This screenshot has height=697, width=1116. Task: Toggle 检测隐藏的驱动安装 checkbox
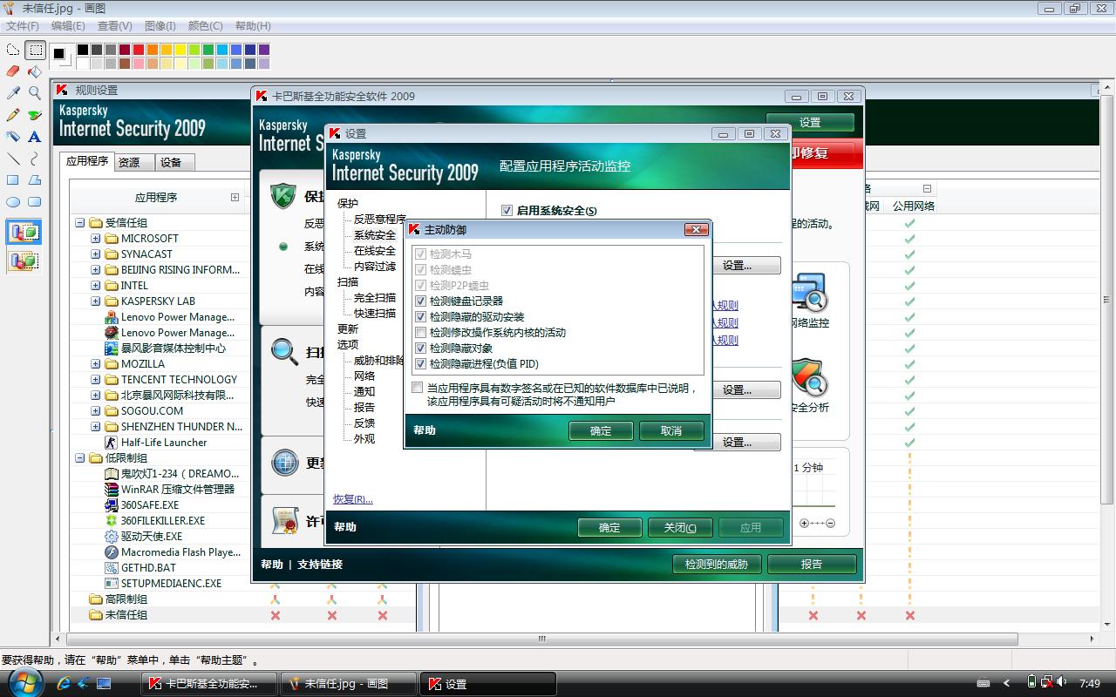422,317
